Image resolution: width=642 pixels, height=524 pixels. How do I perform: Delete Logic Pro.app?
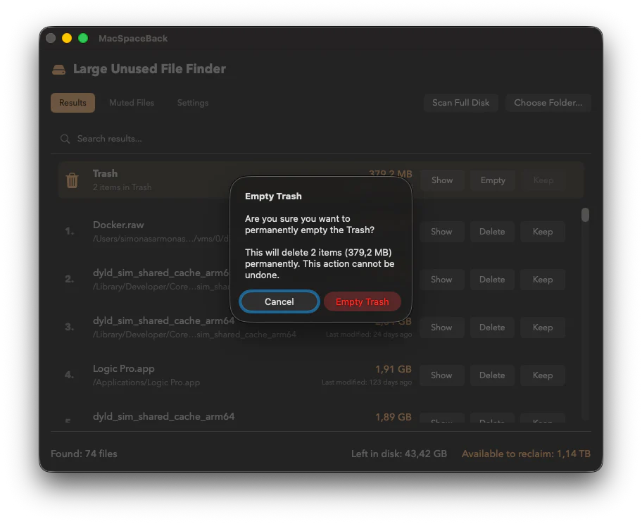coord(492,375)
